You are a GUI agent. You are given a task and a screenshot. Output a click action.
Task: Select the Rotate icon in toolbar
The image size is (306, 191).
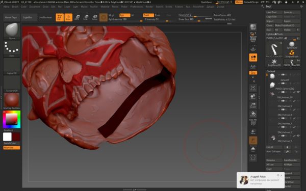[95, 17]
